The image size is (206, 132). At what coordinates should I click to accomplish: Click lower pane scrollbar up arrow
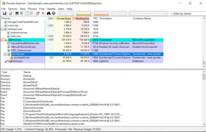coord(204,72)
